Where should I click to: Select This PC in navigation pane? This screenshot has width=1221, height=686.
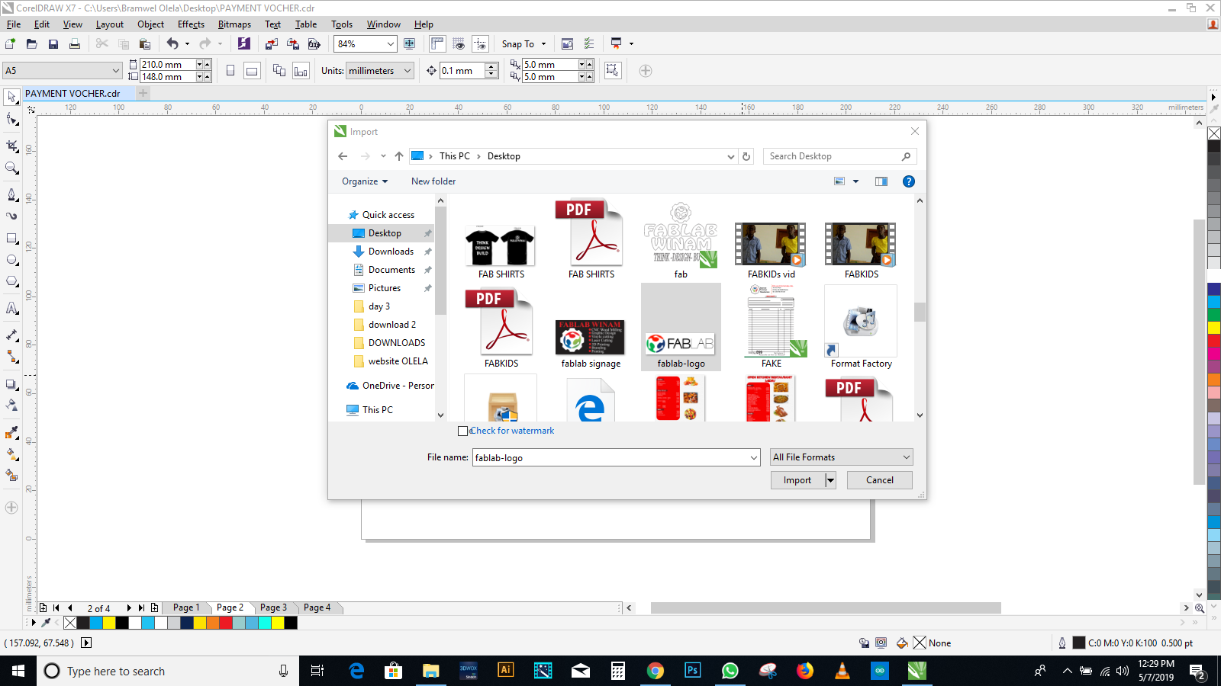377,410
